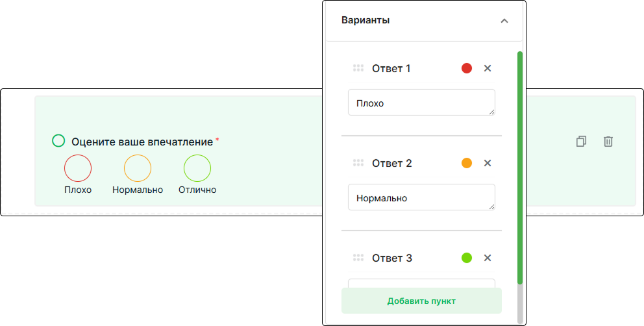
Task: Select the orange Нормально circle option
Action: [x=138, y=168]
